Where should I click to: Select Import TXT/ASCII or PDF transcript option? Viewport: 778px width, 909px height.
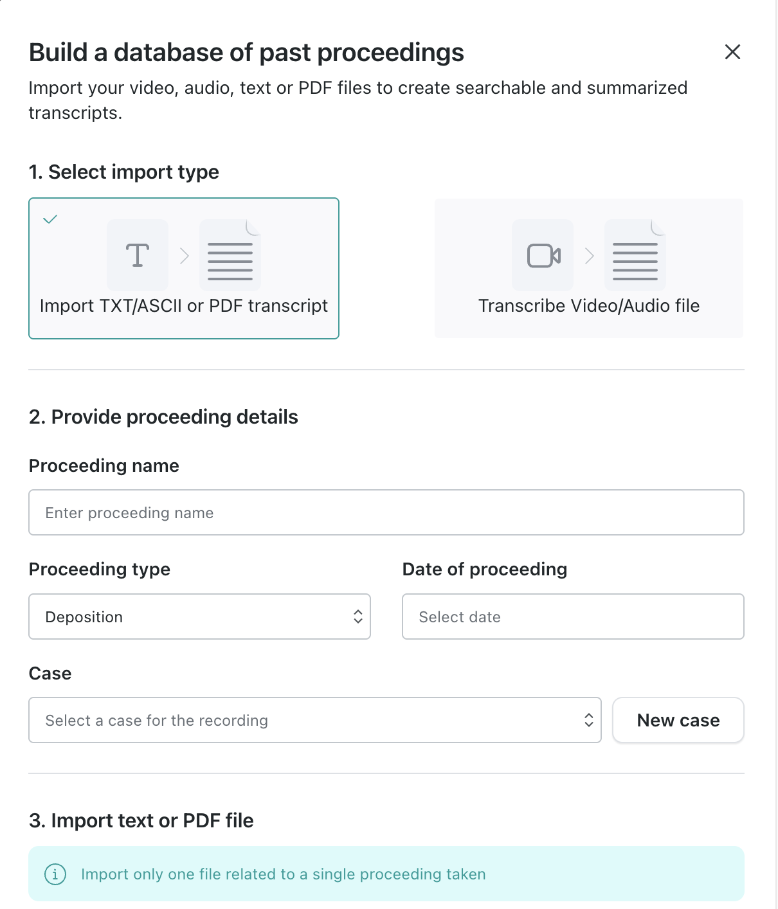[184, 306]
